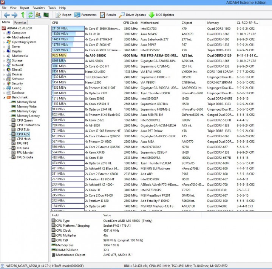Expand the Network tree node
The height and width of the screenshot is (269, 272).
pyautogui.click(x=4, y=65)
